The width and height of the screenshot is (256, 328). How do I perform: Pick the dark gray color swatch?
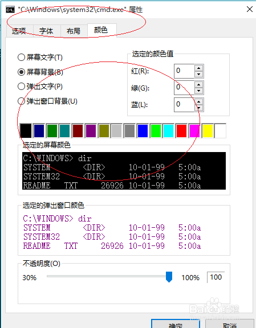pyautogui.click(x=129, y=131)
